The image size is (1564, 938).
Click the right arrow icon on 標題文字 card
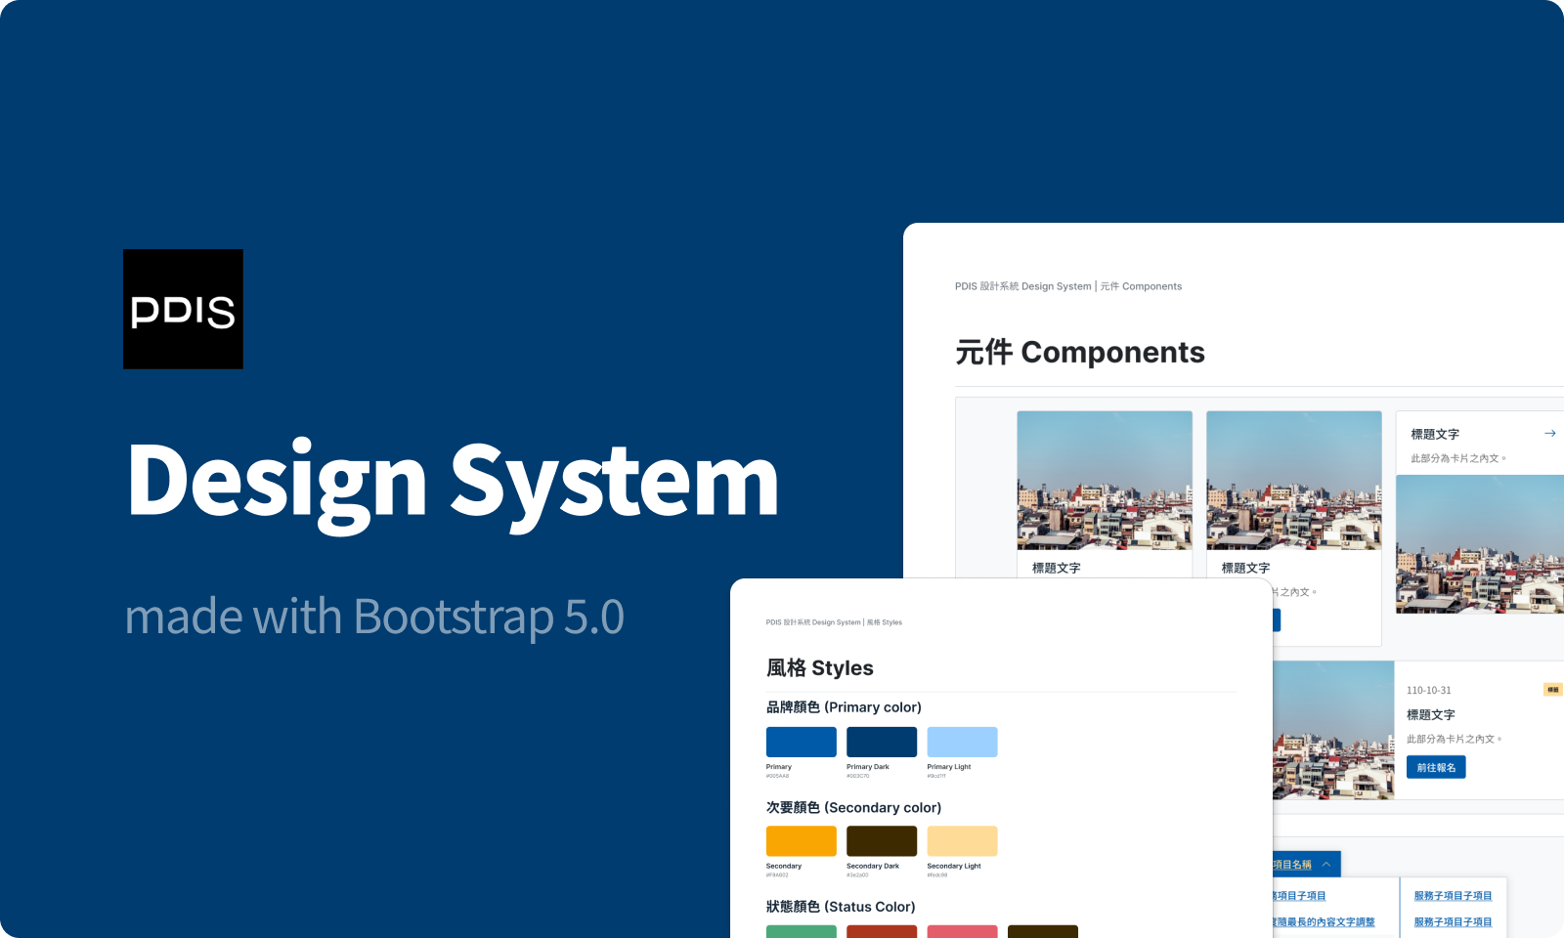[x=1549, y=433]
